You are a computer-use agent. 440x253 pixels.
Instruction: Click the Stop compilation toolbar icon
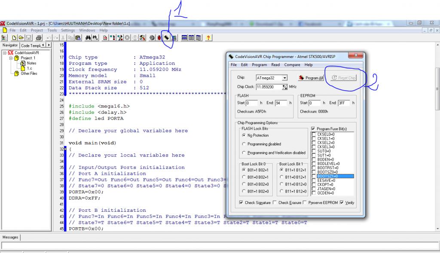coord(127,38)
